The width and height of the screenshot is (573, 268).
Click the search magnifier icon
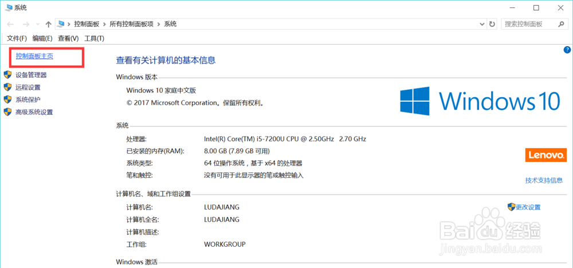(562, 24)
